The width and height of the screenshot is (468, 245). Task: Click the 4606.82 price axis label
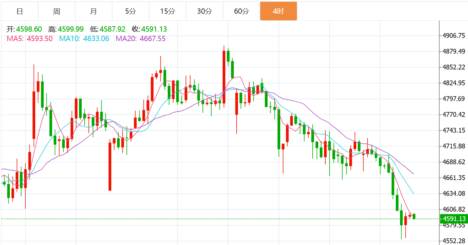pyautogui.click(x=454, y=209)
